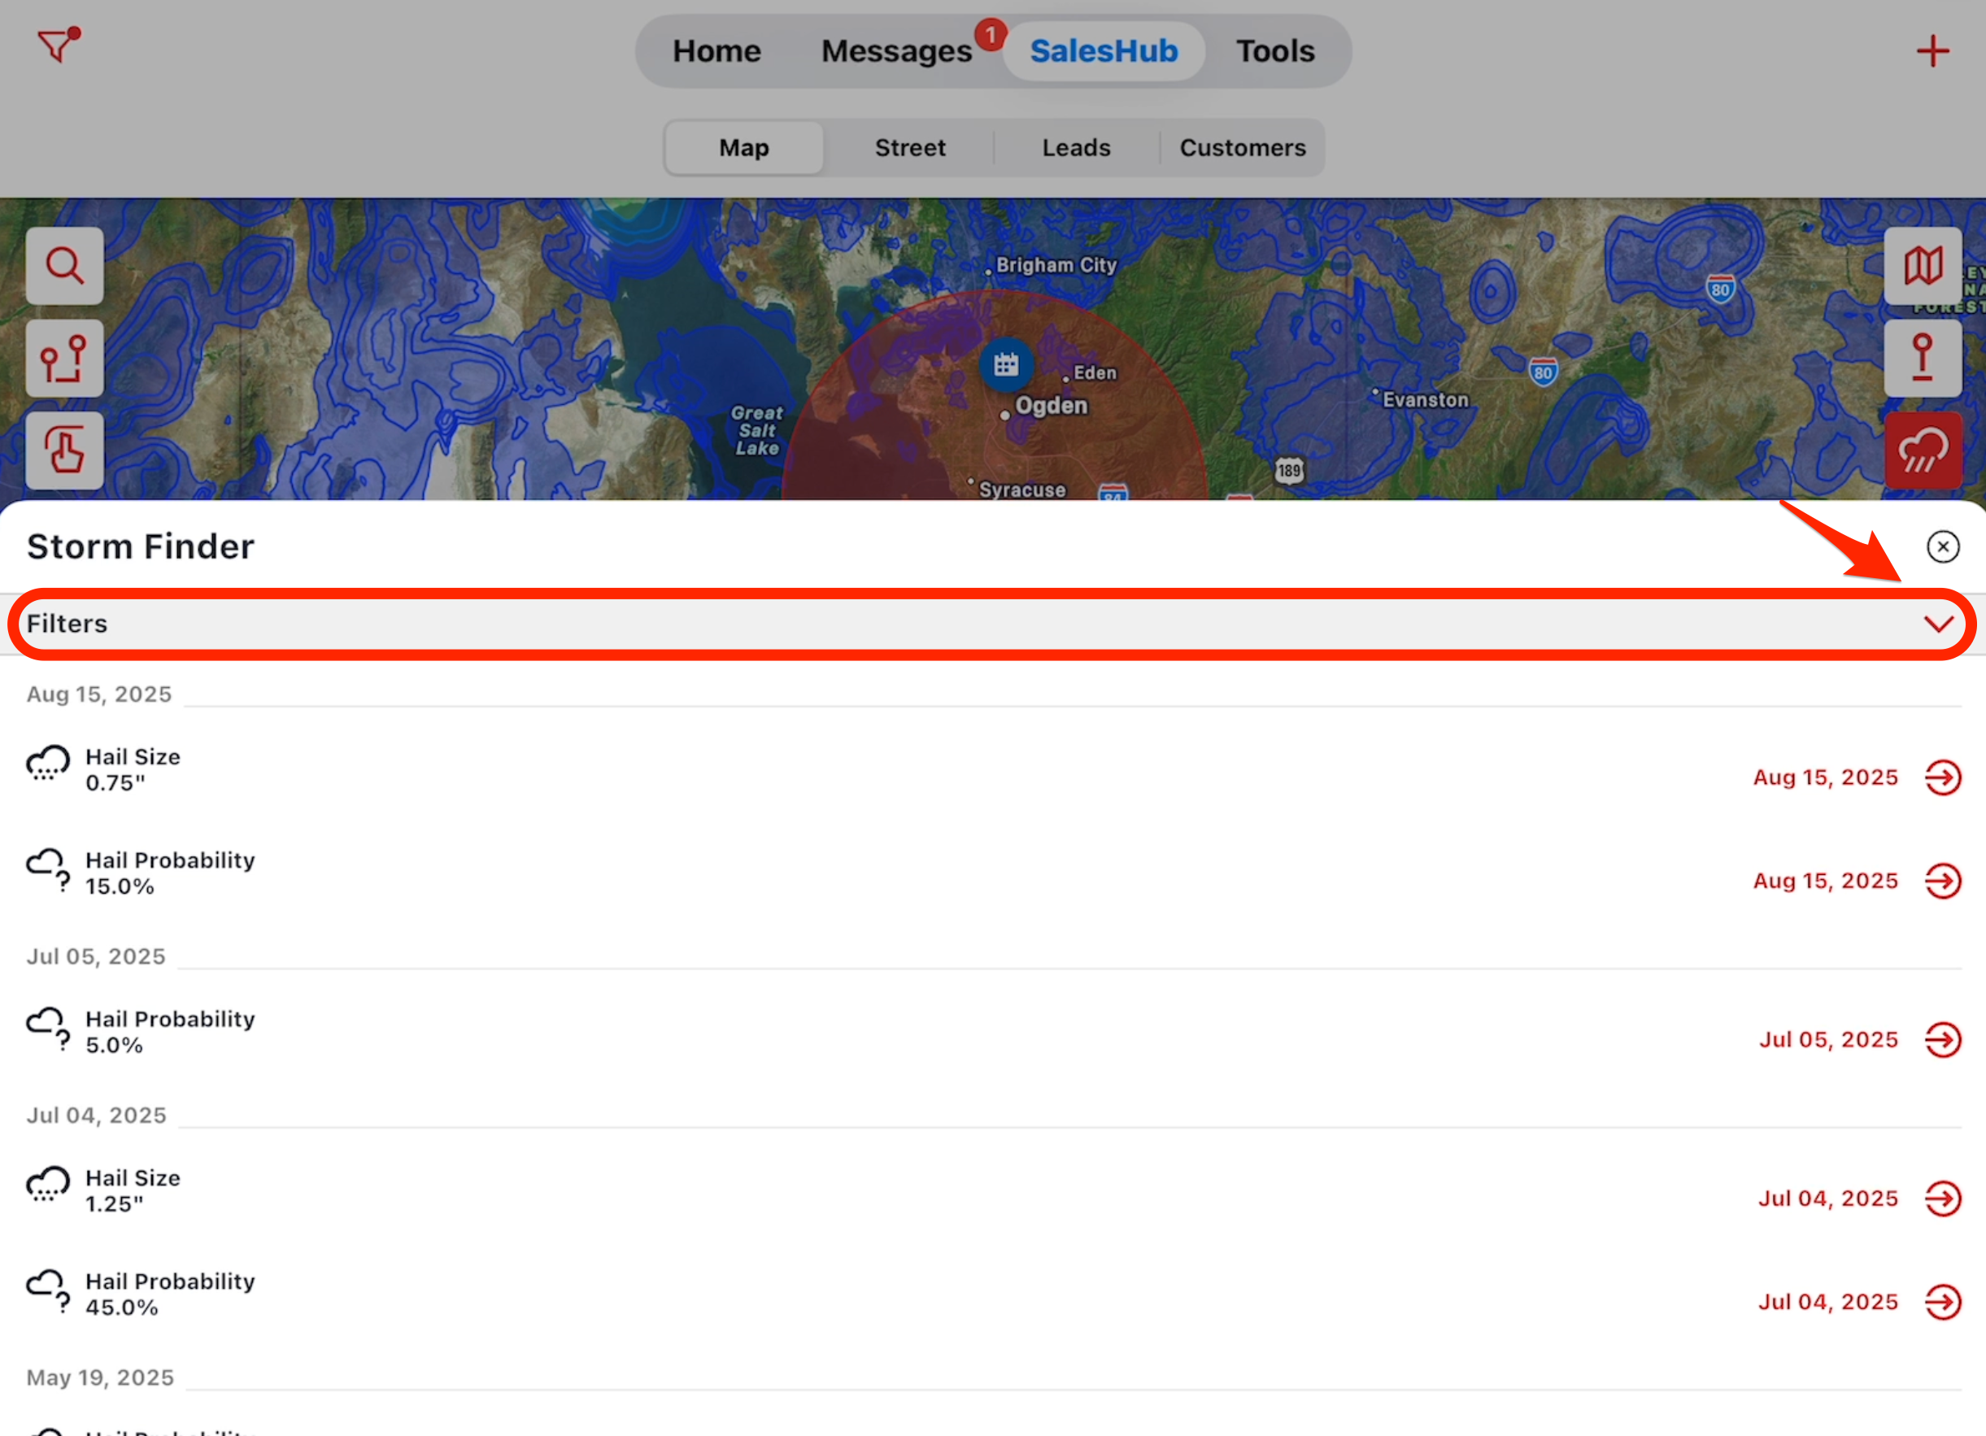Click the calendar marker near Ogden
This screenshot has width=1986, height=1436.
point(1005,364)
